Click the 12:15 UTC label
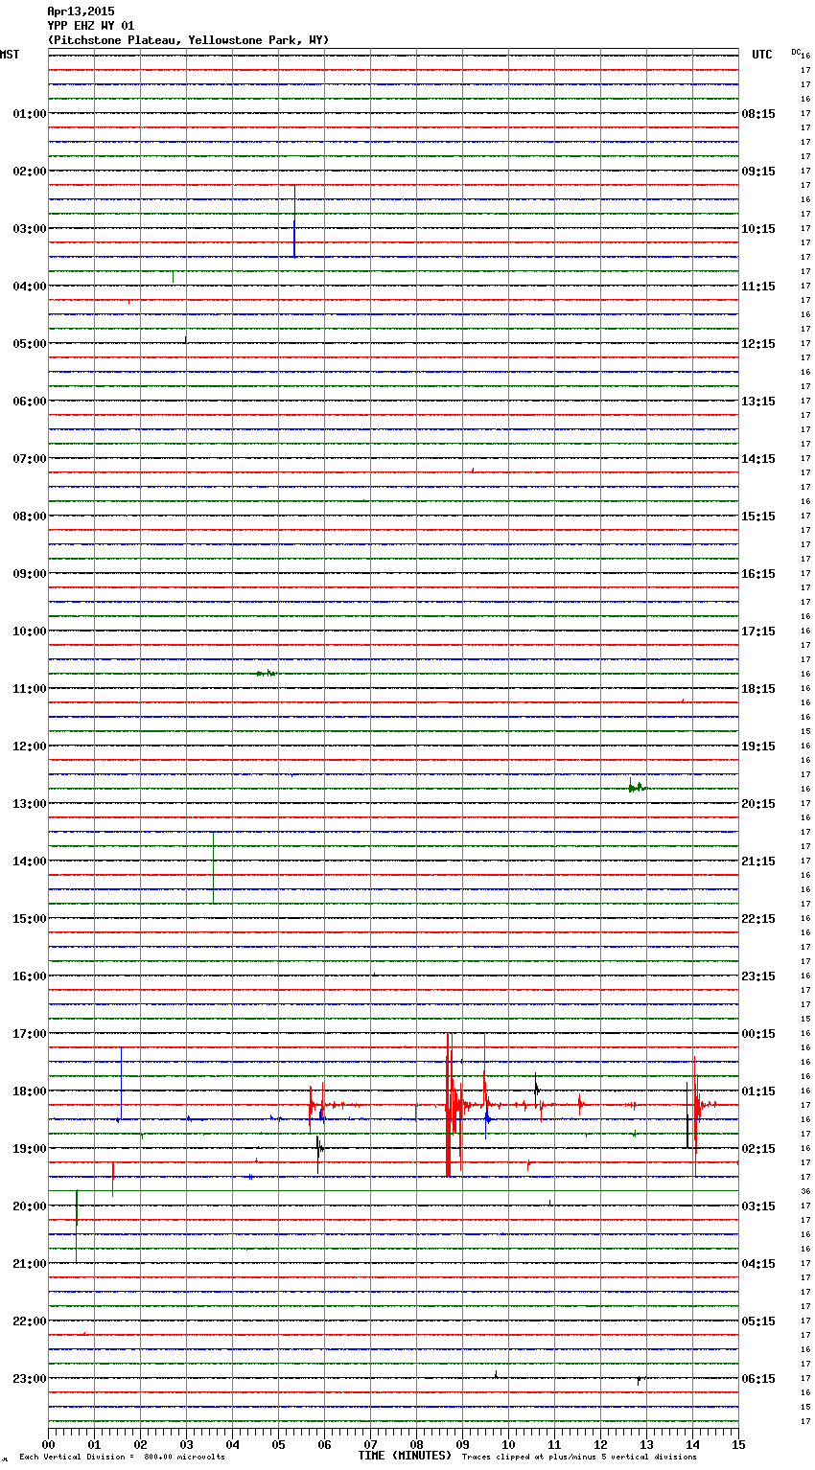The width and height of the screenshot is (815, 1470). [x=758, y=344]
